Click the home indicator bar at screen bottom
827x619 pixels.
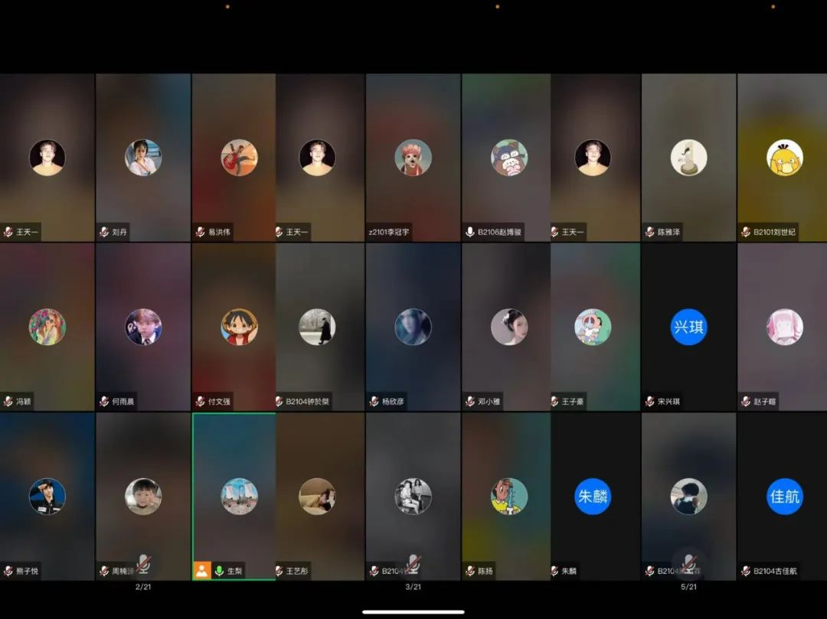click(x=413, y=611)
